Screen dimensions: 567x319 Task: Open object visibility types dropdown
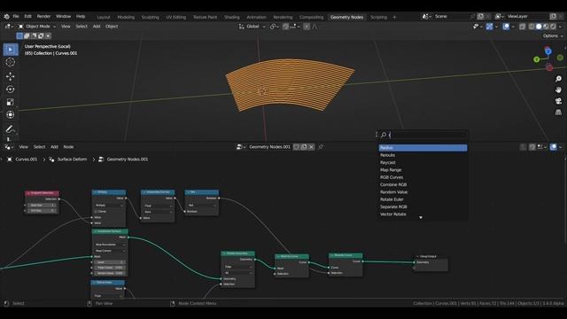(478, 27)
